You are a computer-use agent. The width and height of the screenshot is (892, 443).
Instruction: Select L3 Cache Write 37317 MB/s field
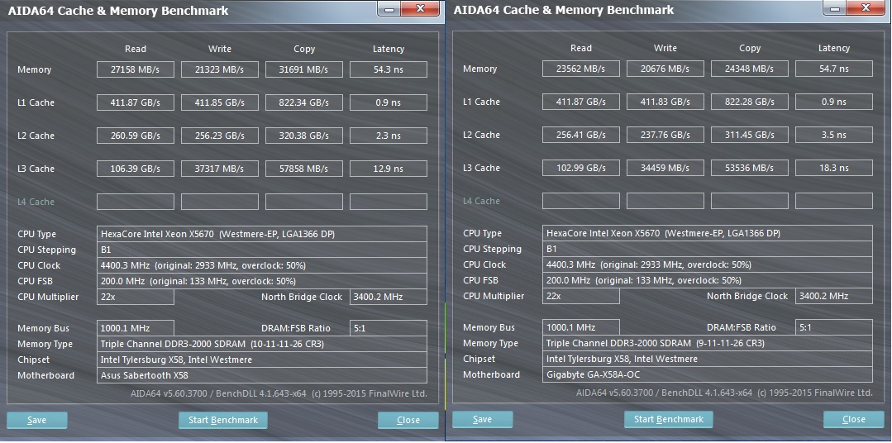click(x=220, y=169)
